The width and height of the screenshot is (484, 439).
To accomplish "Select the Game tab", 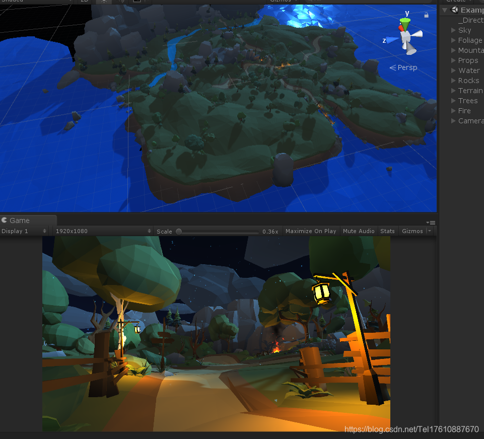I will [28, 221].
